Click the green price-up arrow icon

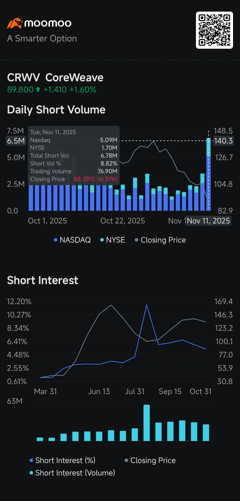tap(38, 90)
